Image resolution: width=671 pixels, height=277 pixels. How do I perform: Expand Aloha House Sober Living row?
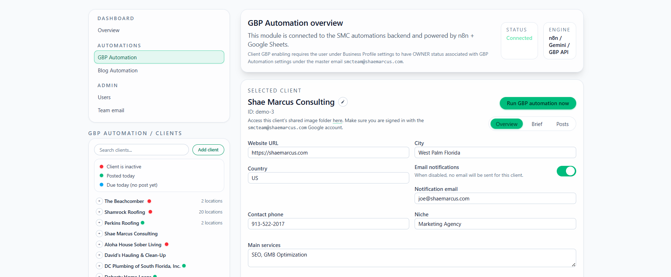99,245
